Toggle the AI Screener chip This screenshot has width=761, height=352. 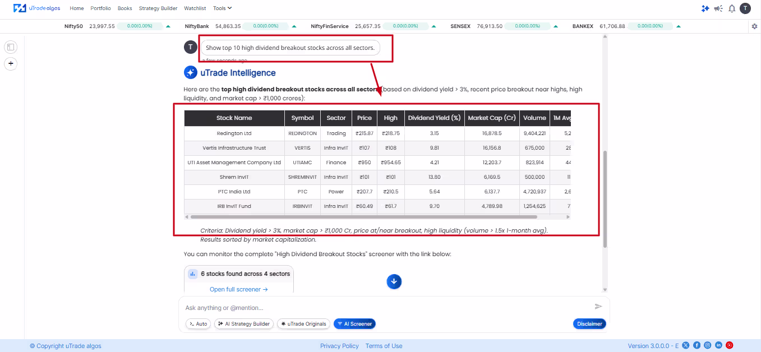click(354, 324)
